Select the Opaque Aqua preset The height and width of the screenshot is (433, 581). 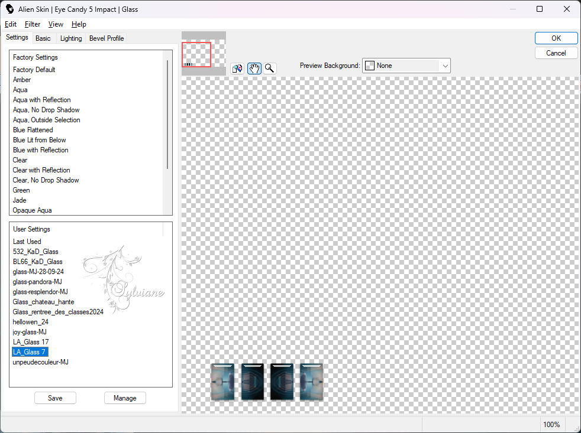tap(32, 210)
